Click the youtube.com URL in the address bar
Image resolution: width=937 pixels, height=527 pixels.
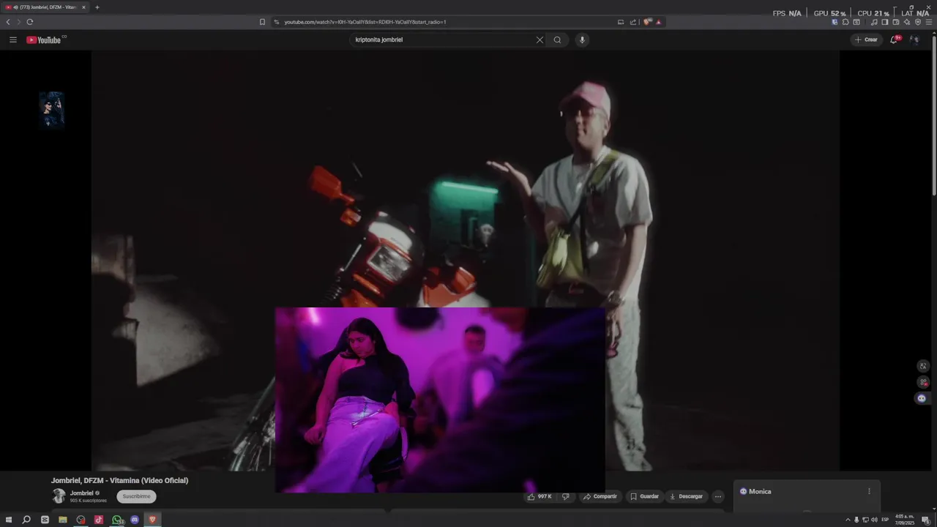pyautogui.click(x=365, y=22)
